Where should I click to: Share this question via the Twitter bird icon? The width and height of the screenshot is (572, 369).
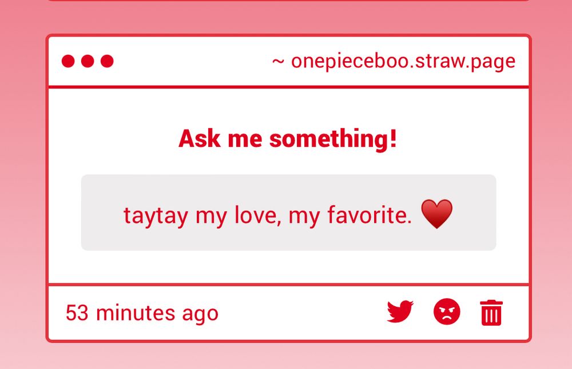[400, 312]
